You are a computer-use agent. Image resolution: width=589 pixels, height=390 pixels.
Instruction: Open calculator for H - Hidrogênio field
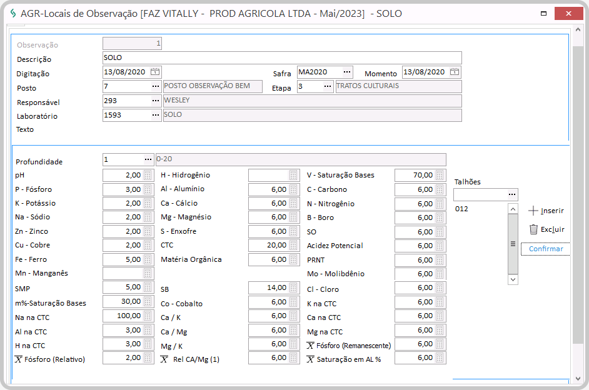[293, 175]
